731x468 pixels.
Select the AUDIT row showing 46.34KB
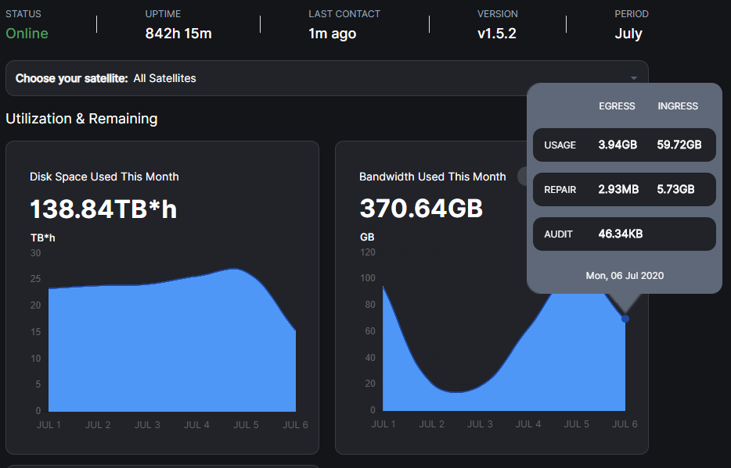click(x=625, y=234)
